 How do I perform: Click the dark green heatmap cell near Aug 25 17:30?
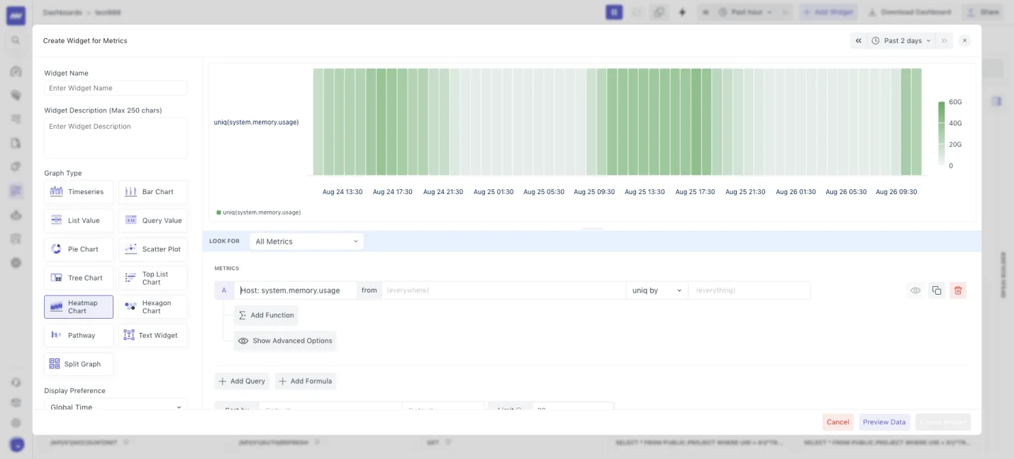click(x=696, y=122)
